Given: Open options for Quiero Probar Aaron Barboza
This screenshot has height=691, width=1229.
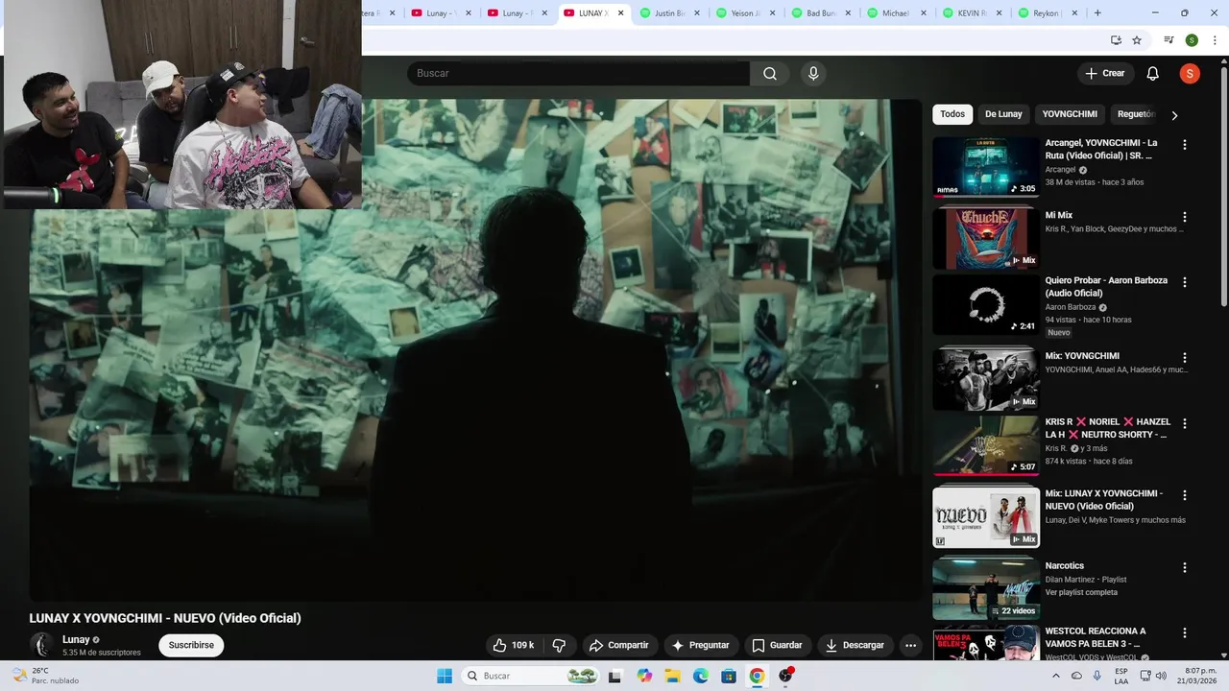Looking at the screenshot, I should point(1184,282).
